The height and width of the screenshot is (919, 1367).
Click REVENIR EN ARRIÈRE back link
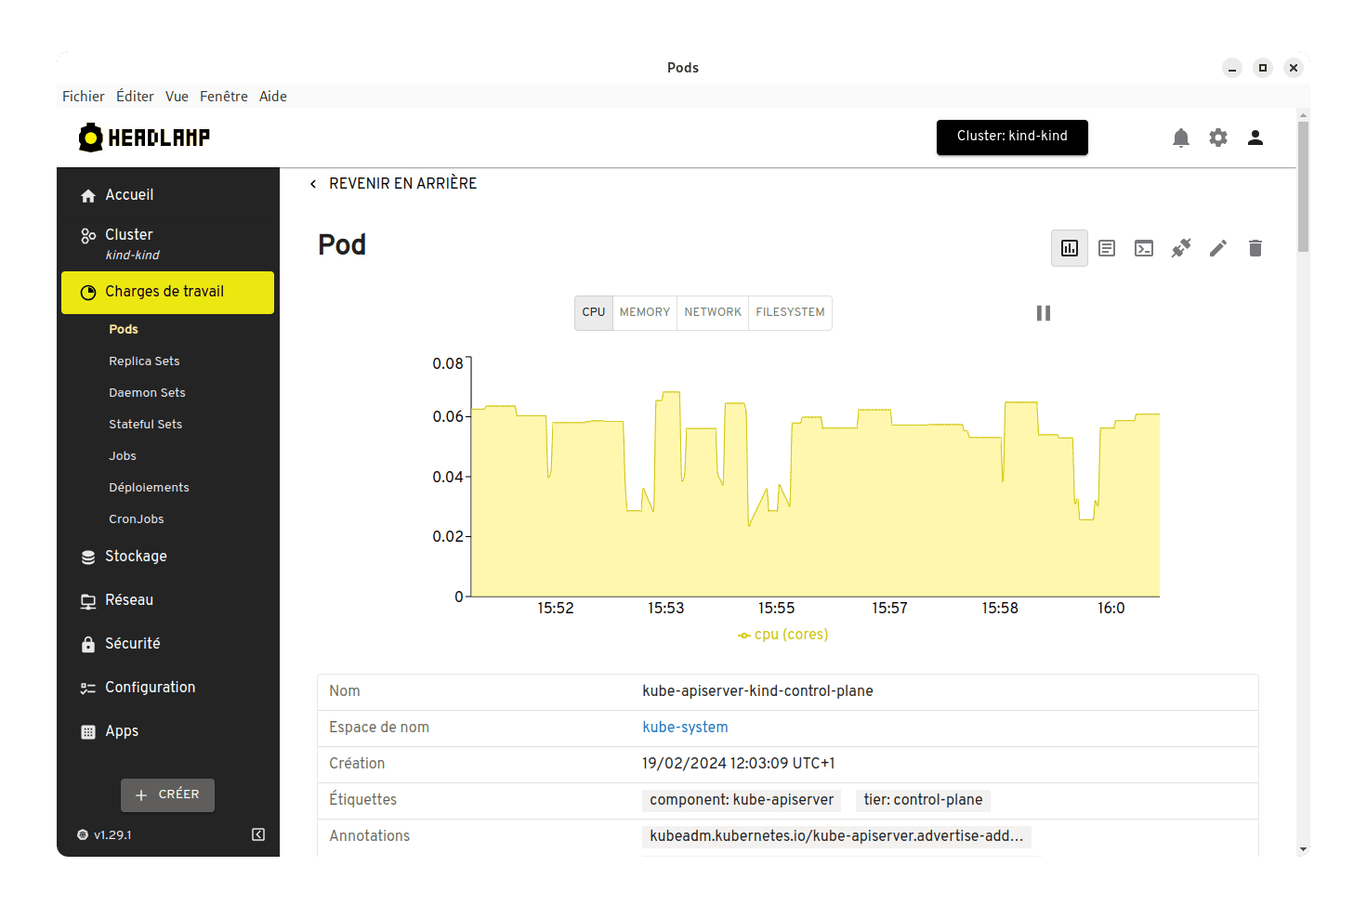tap(393, 184)
